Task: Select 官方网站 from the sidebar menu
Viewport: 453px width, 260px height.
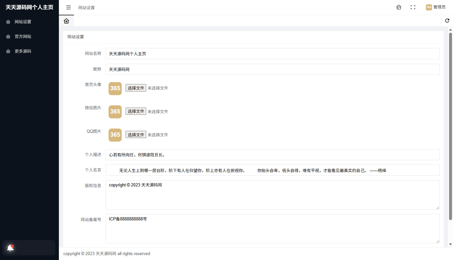Action: point(24,36)
